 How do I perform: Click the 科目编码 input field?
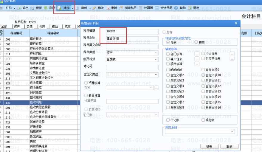(x=132, y=31)
